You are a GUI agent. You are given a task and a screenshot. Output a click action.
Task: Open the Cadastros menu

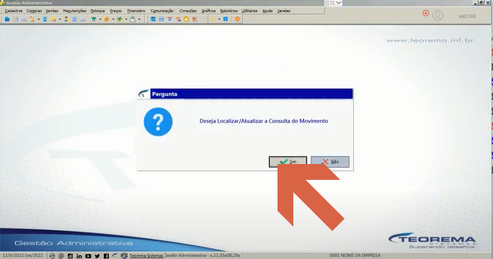tap(14, 11)
